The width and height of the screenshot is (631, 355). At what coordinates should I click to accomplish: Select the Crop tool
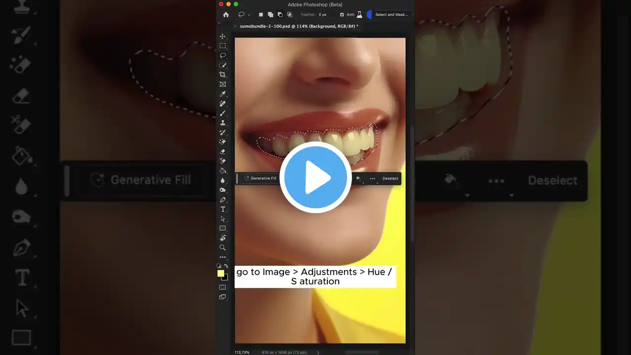(223, 74)
